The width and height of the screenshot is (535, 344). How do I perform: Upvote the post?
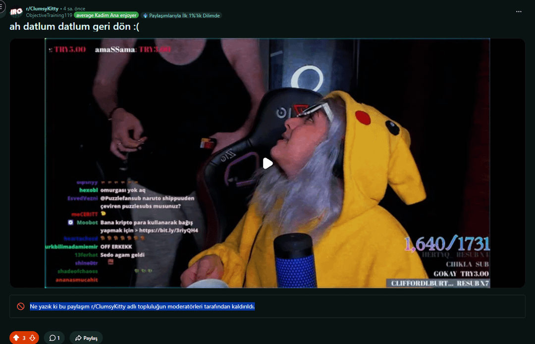[x=16, y=338]
